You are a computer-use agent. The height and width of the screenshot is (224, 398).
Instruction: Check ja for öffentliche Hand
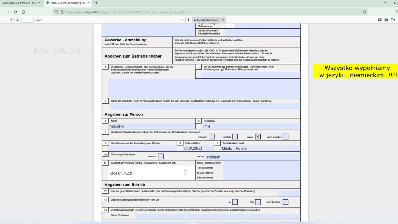point(235,202)
